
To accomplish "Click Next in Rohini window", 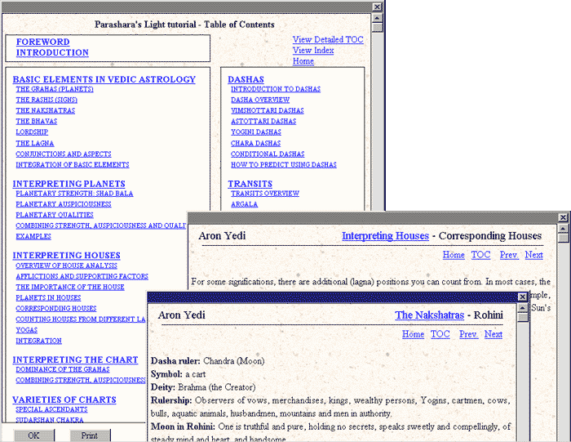I will point(494,334).
